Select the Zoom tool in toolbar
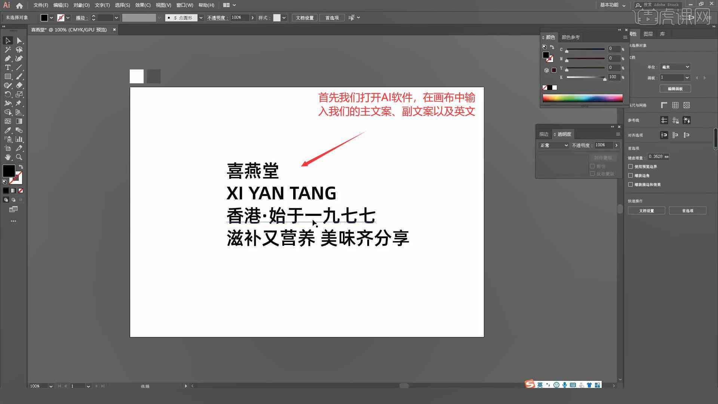Screen dimensions: 718x404 tap(19, 157)
